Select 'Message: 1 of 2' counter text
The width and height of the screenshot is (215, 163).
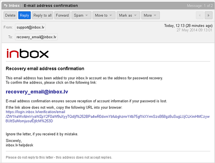tap(200, 6)
